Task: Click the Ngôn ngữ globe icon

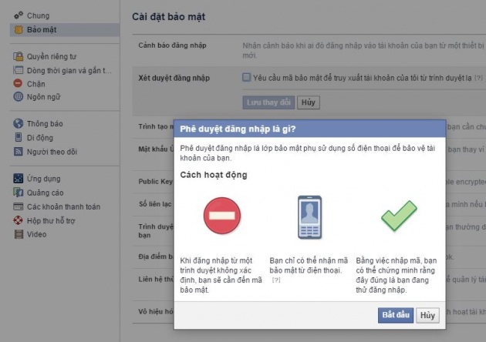Action: point(19,97)
